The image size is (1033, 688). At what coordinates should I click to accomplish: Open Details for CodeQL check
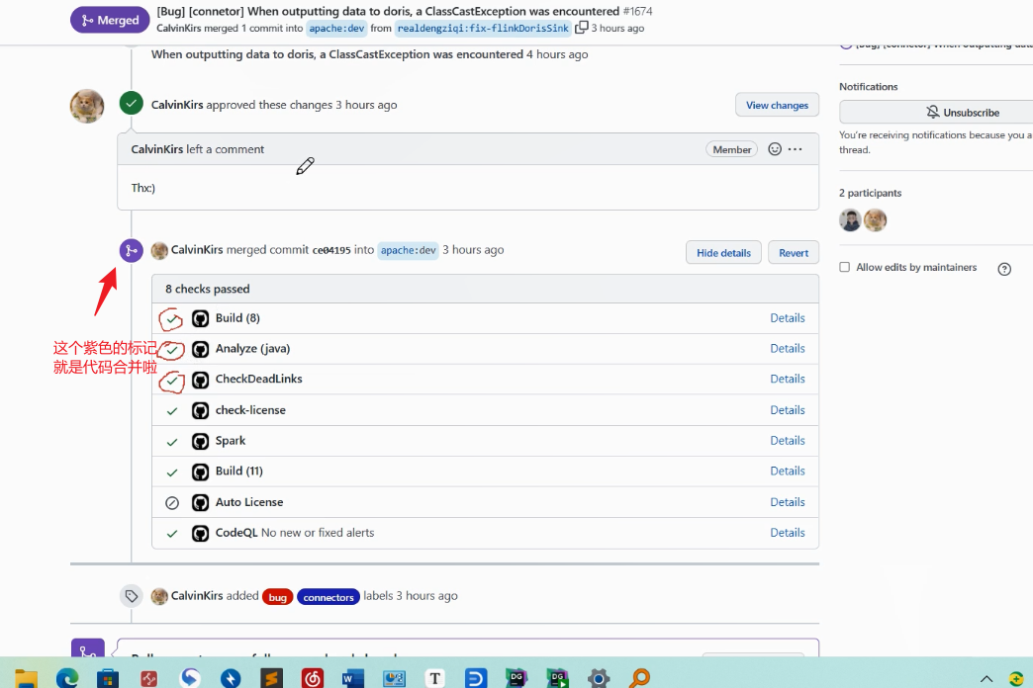[x=788, y=533]
